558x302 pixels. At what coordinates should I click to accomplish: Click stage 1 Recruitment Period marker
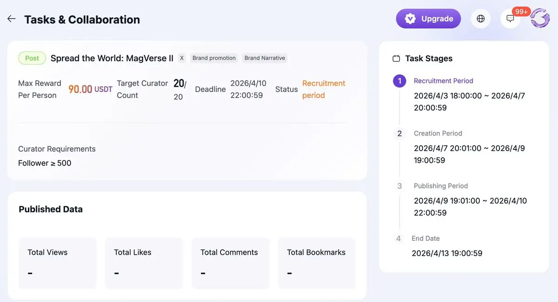click(399, 81)
